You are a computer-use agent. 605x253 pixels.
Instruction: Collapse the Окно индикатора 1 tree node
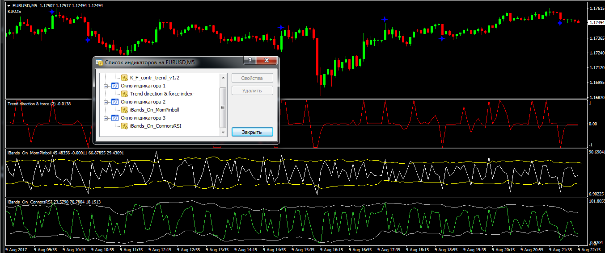point(106,86)
